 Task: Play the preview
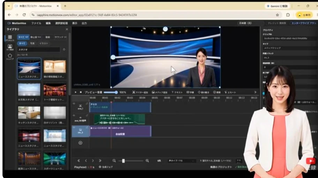[x=75, y=92]
